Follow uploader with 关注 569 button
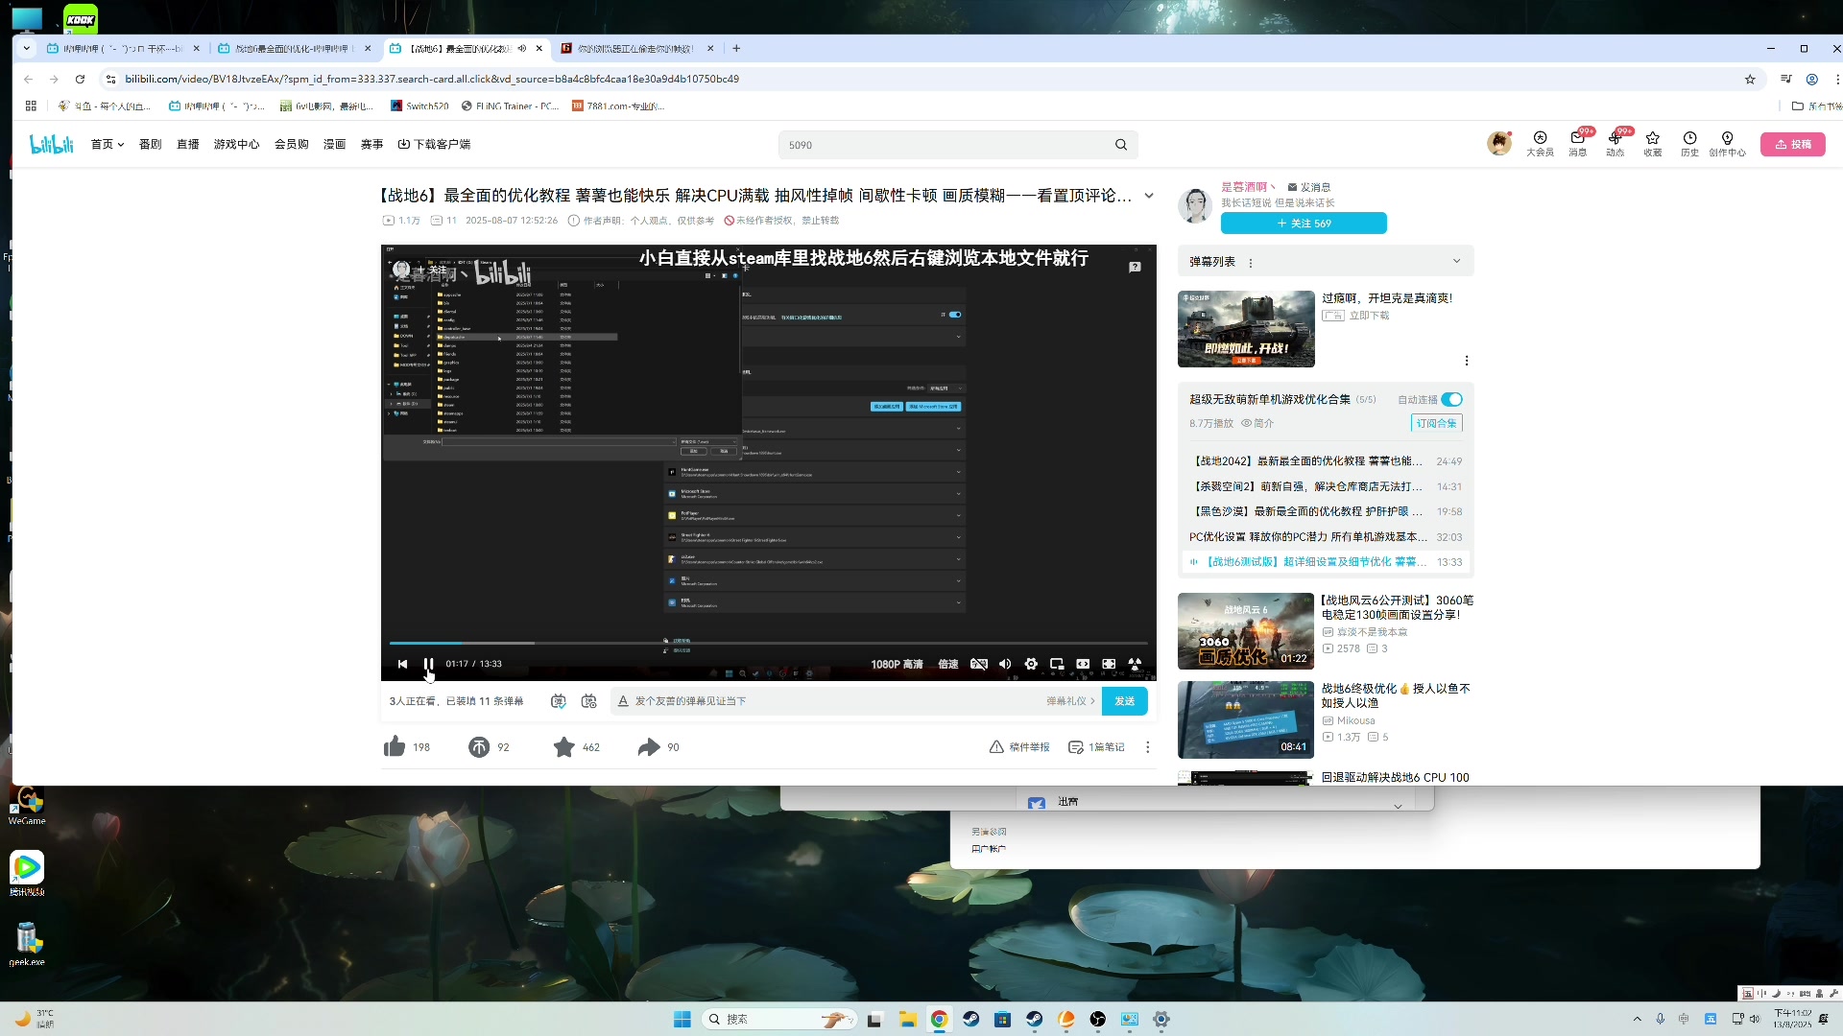1843x1036 pixels. tap(1304, 224)
